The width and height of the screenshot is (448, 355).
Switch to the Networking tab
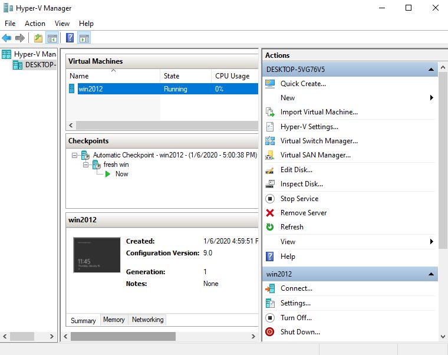click(x=147, y=320)
